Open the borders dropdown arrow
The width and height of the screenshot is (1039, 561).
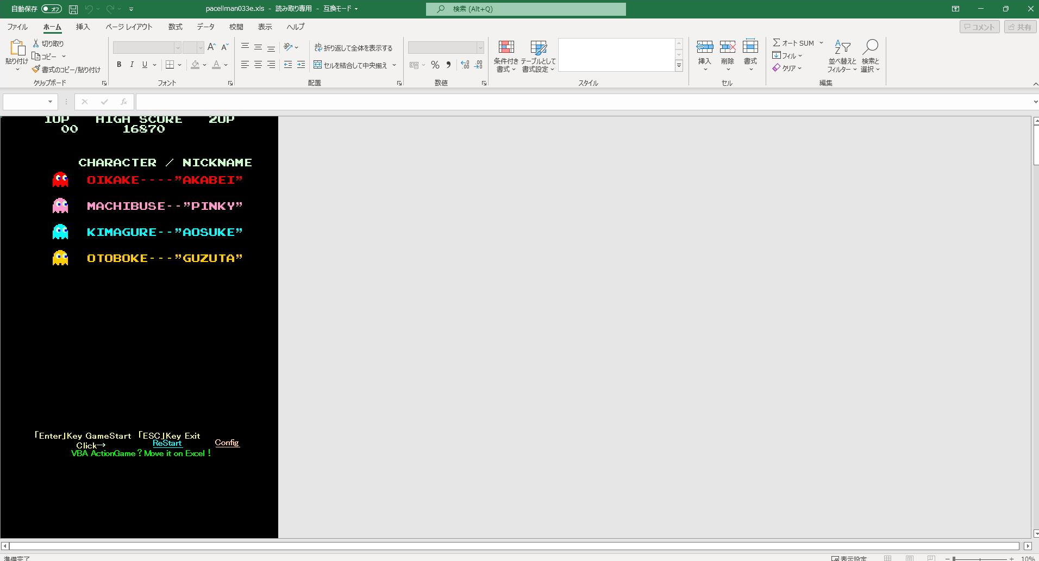pyautogui.click(x=178, y=65)
